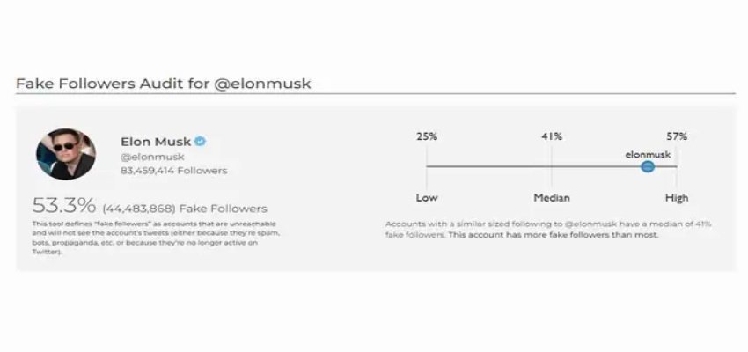Click the Low label below scale
This screenshot has width=748, height=352.
coord(427,197)
